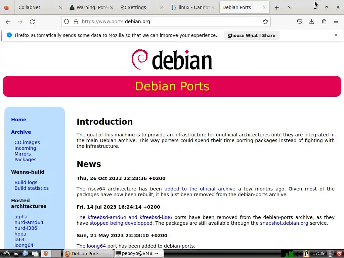The image size is (344, 258).
Task: Open Build statistics link
Action: coord(32,188)
